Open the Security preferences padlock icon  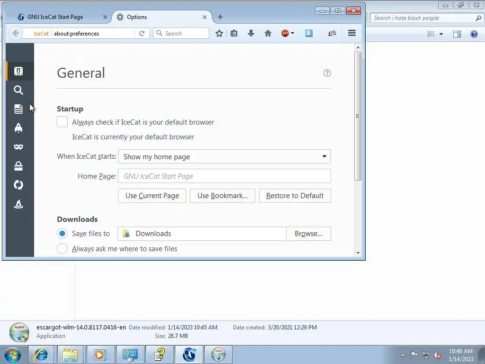(x=18, y=166)
